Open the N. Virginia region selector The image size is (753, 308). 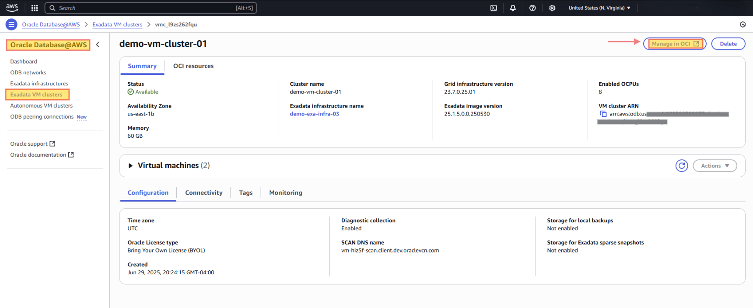coord(599,8)
